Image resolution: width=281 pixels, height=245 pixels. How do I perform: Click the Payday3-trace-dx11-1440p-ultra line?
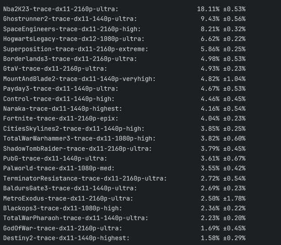click(x=124, y=88)
